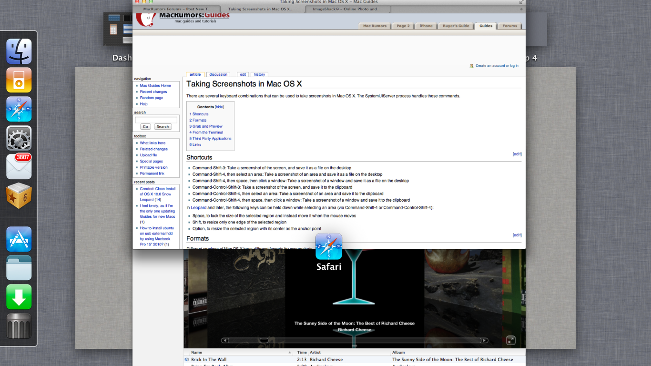The width and height of the screenshot is (651, 366).
Task: Jump to 4 From the Terminal in contents
Action: pos(206,132)
